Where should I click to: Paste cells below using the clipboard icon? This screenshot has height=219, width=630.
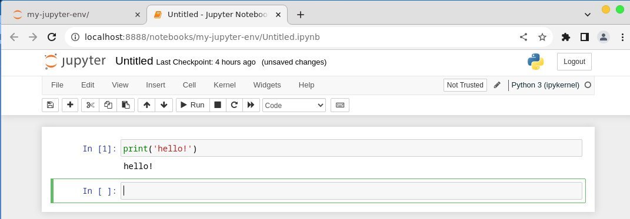(126, 105)
